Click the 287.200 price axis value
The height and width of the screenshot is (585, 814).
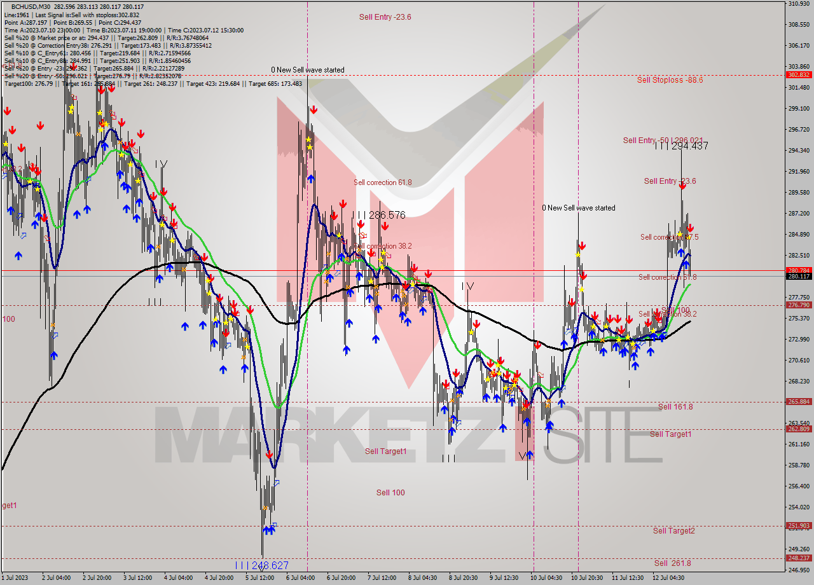[798, 214]
